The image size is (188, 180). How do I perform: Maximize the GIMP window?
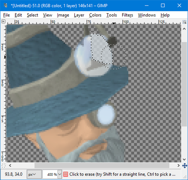(163, 6)
